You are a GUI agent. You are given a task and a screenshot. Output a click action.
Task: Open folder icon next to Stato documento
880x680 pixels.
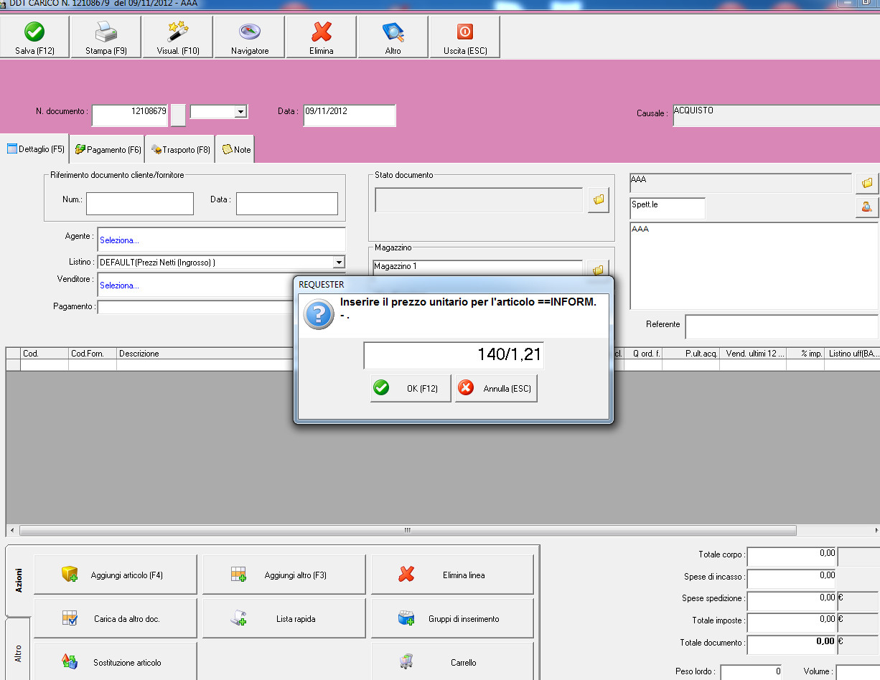tap(599, 199)
